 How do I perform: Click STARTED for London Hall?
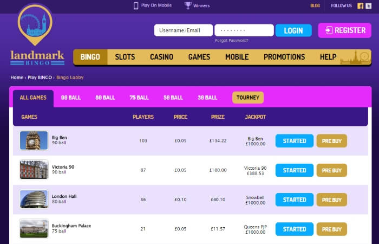295,200
